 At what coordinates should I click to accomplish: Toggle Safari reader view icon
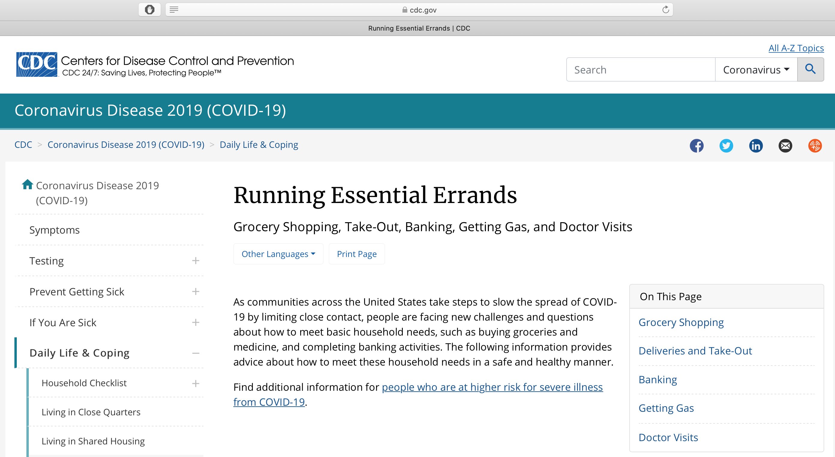click(174, 10)
